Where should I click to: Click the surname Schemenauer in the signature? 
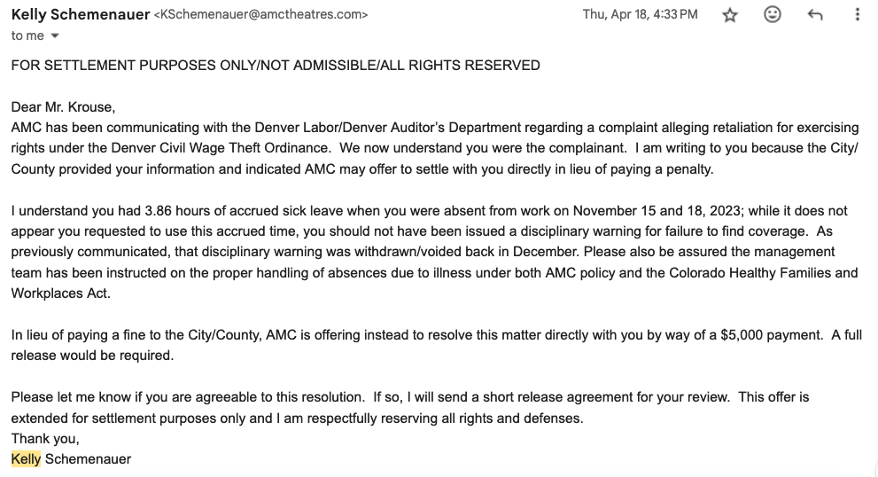click(88, 459)
